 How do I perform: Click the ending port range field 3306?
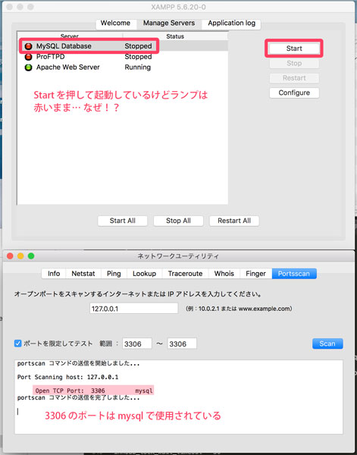coord(182,344)
